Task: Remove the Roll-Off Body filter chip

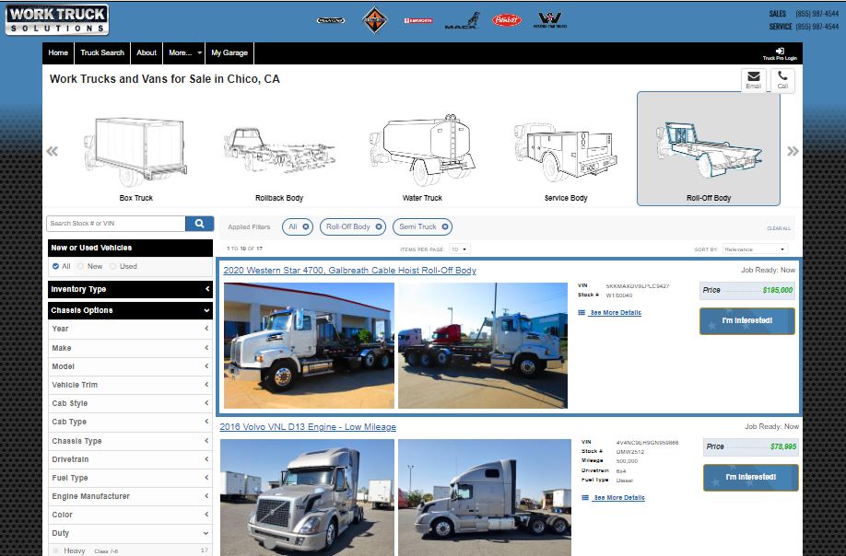Action: pyautogui.click(x=379, y=226)
